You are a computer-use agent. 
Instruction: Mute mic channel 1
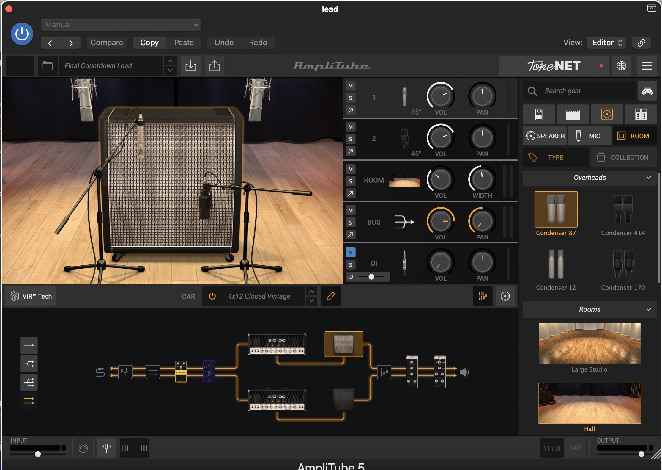[x=351, y=86]
